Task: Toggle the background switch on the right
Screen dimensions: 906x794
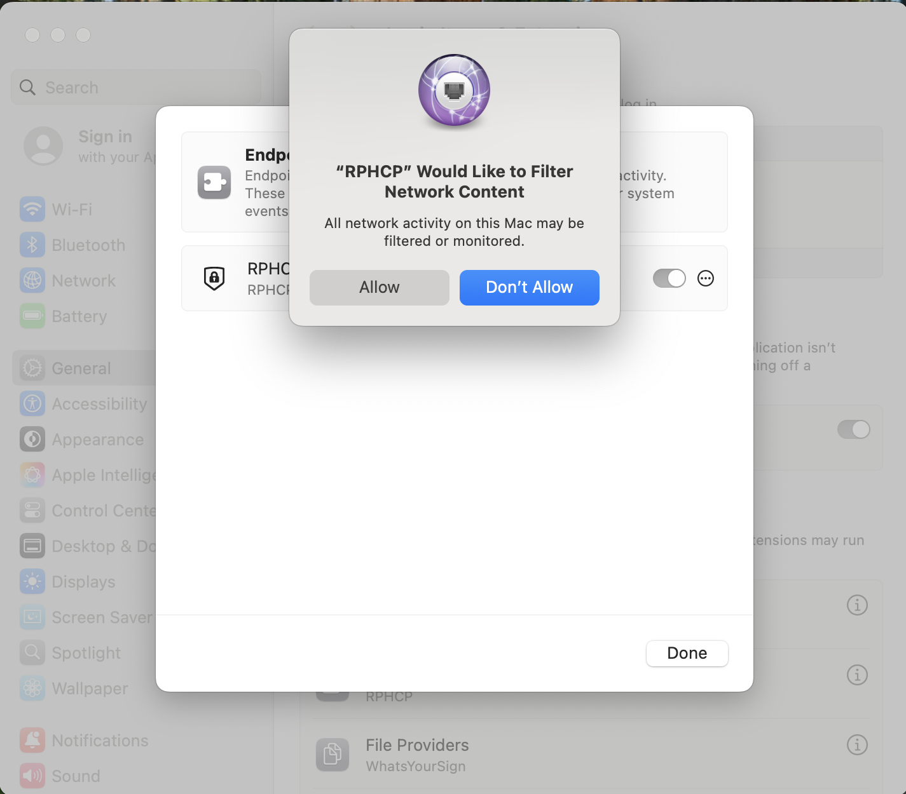Action: point(853,429)
